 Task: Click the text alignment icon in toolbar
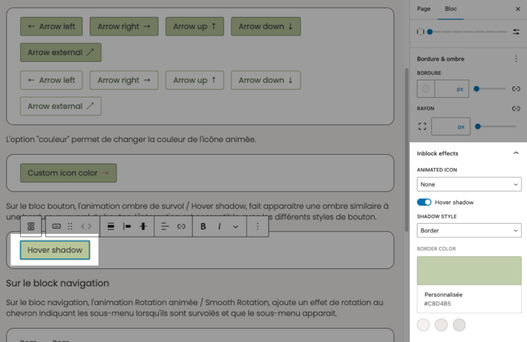[165, 226]
